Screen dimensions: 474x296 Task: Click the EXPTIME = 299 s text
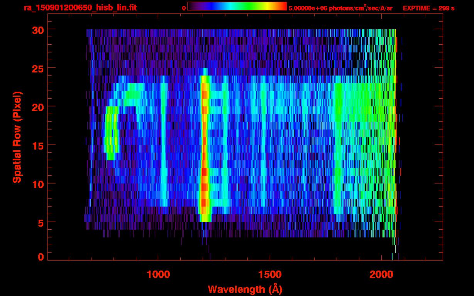click(x=428, y=8)
